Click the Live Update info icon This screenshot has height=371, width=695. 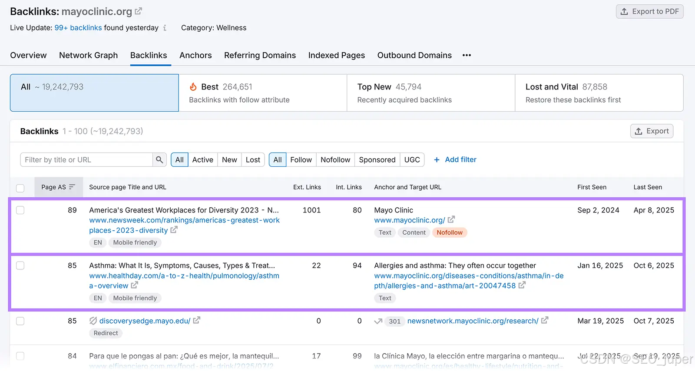pyautogui.click(x=165, y=28)
